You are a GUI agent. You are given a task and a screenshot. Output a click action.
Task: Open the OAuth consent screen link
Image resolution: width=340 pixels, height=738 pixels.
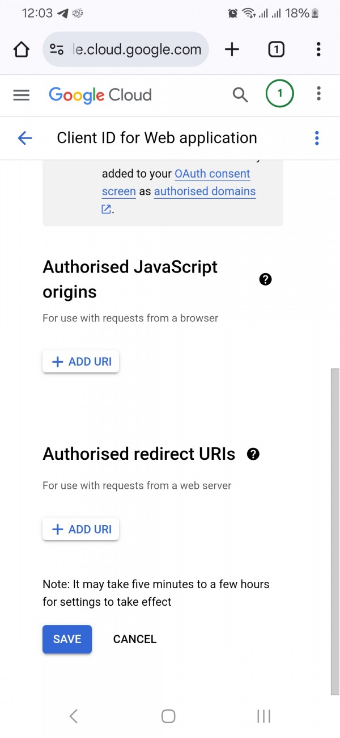[212, 174]
